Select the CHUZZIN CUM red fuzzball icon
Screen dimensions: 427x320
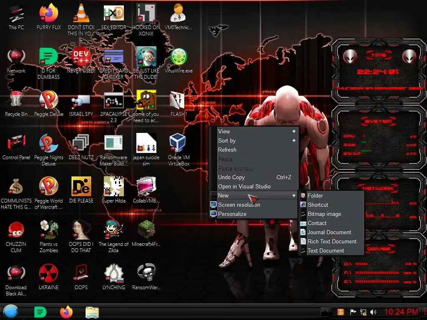tap(16, 236)
